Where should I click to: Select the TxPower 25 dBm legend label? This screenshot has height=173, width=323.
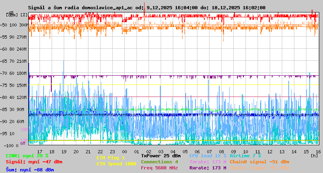coord(161,156)
